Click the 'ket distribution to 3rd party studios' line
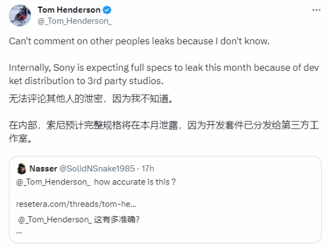The image size is (330, 250). (86, 81)
